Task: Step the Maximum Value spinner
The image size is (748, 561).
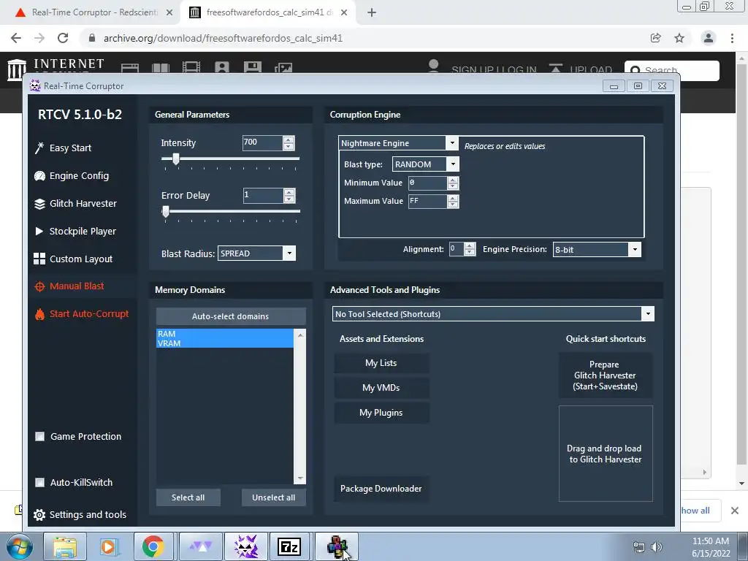Action: [x=453, y=202]
